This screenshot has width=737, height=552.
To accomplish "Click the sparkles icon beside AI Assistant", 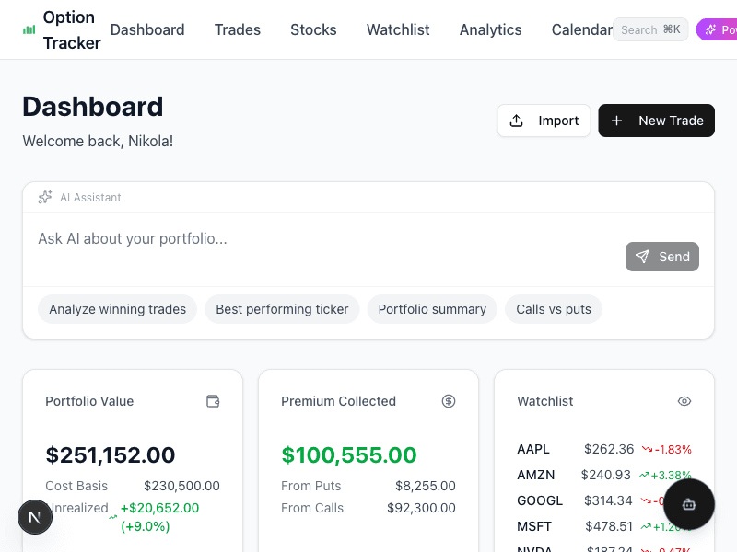I will 44,197.
